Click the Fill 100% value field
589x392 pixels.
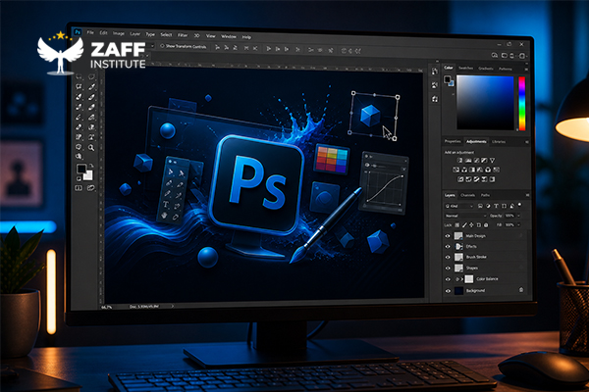click(x=509, y=225)
